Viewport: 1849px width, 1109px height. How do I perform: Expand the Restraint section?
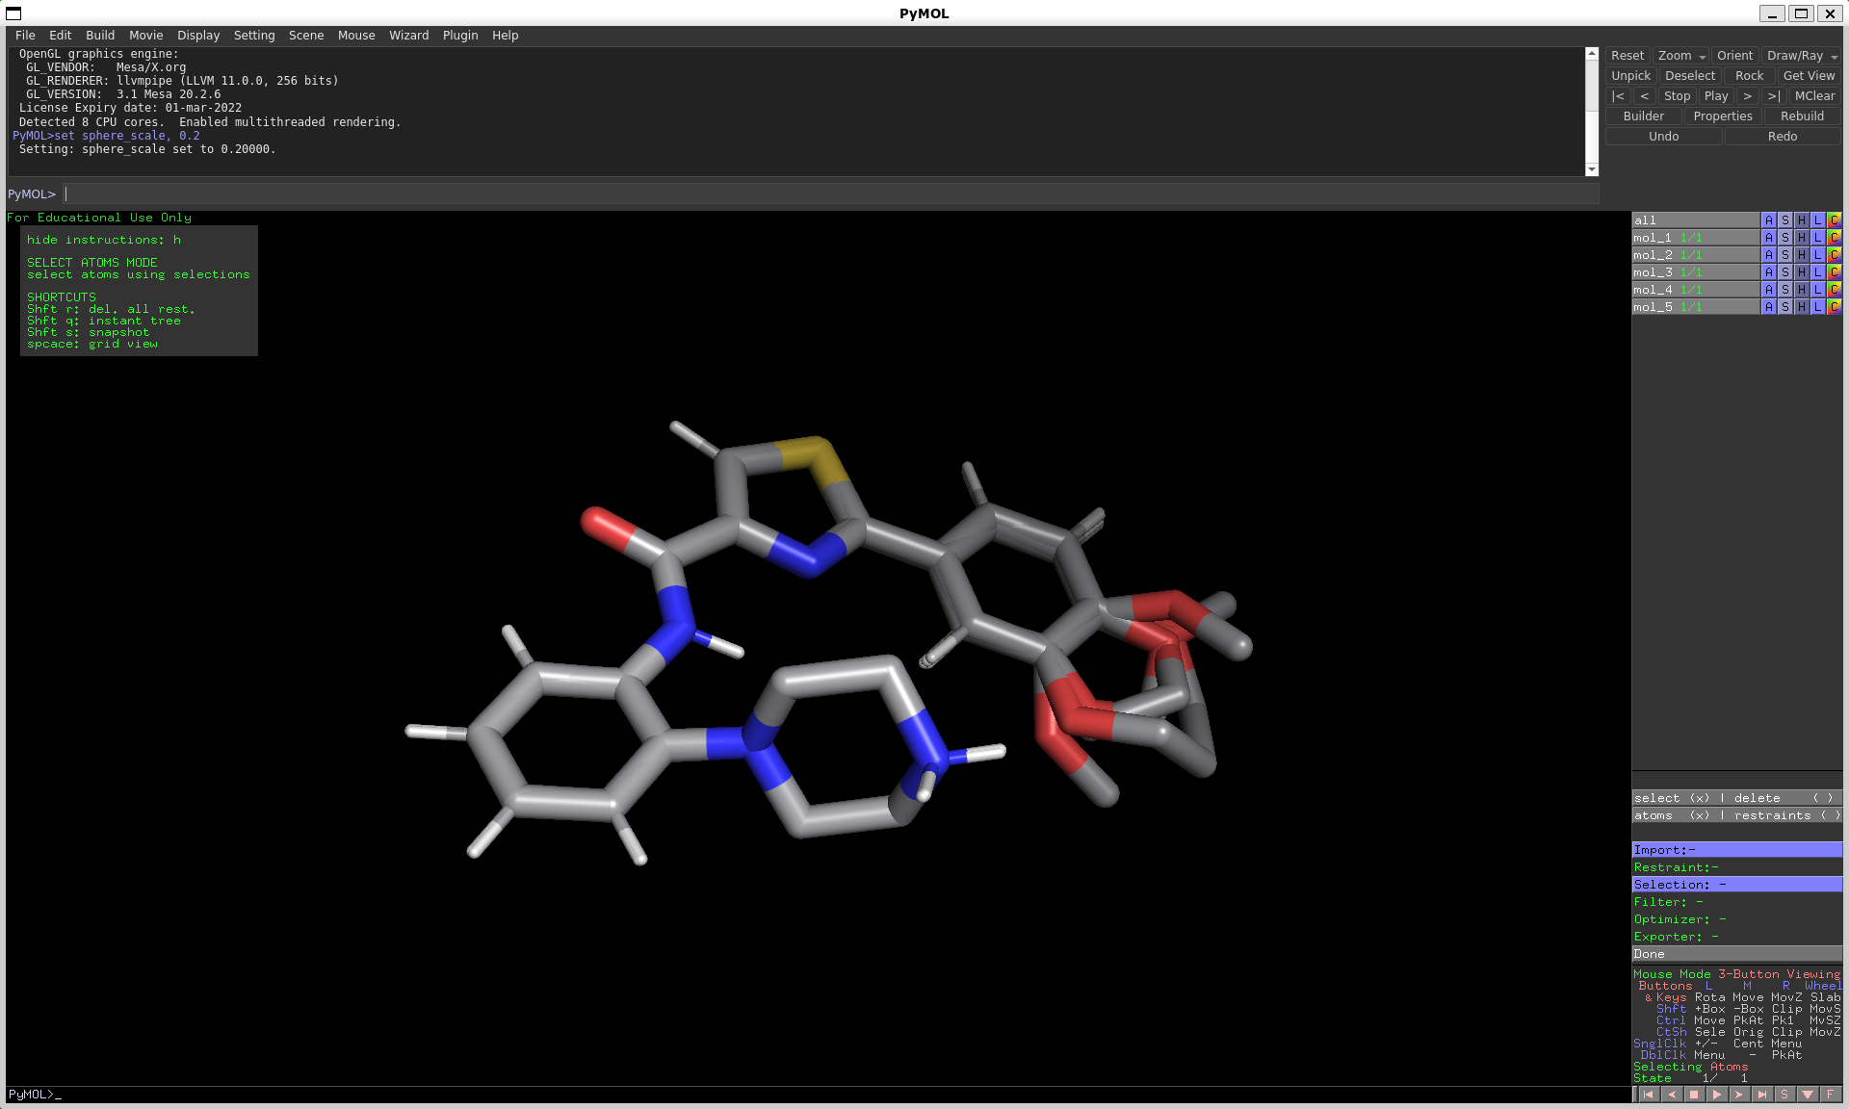(x=1737, y=867)
